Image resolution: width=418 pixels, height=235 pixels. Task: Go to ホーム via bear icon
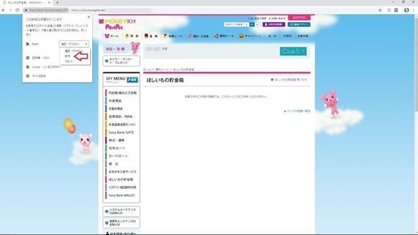click(x=112, y=36)
